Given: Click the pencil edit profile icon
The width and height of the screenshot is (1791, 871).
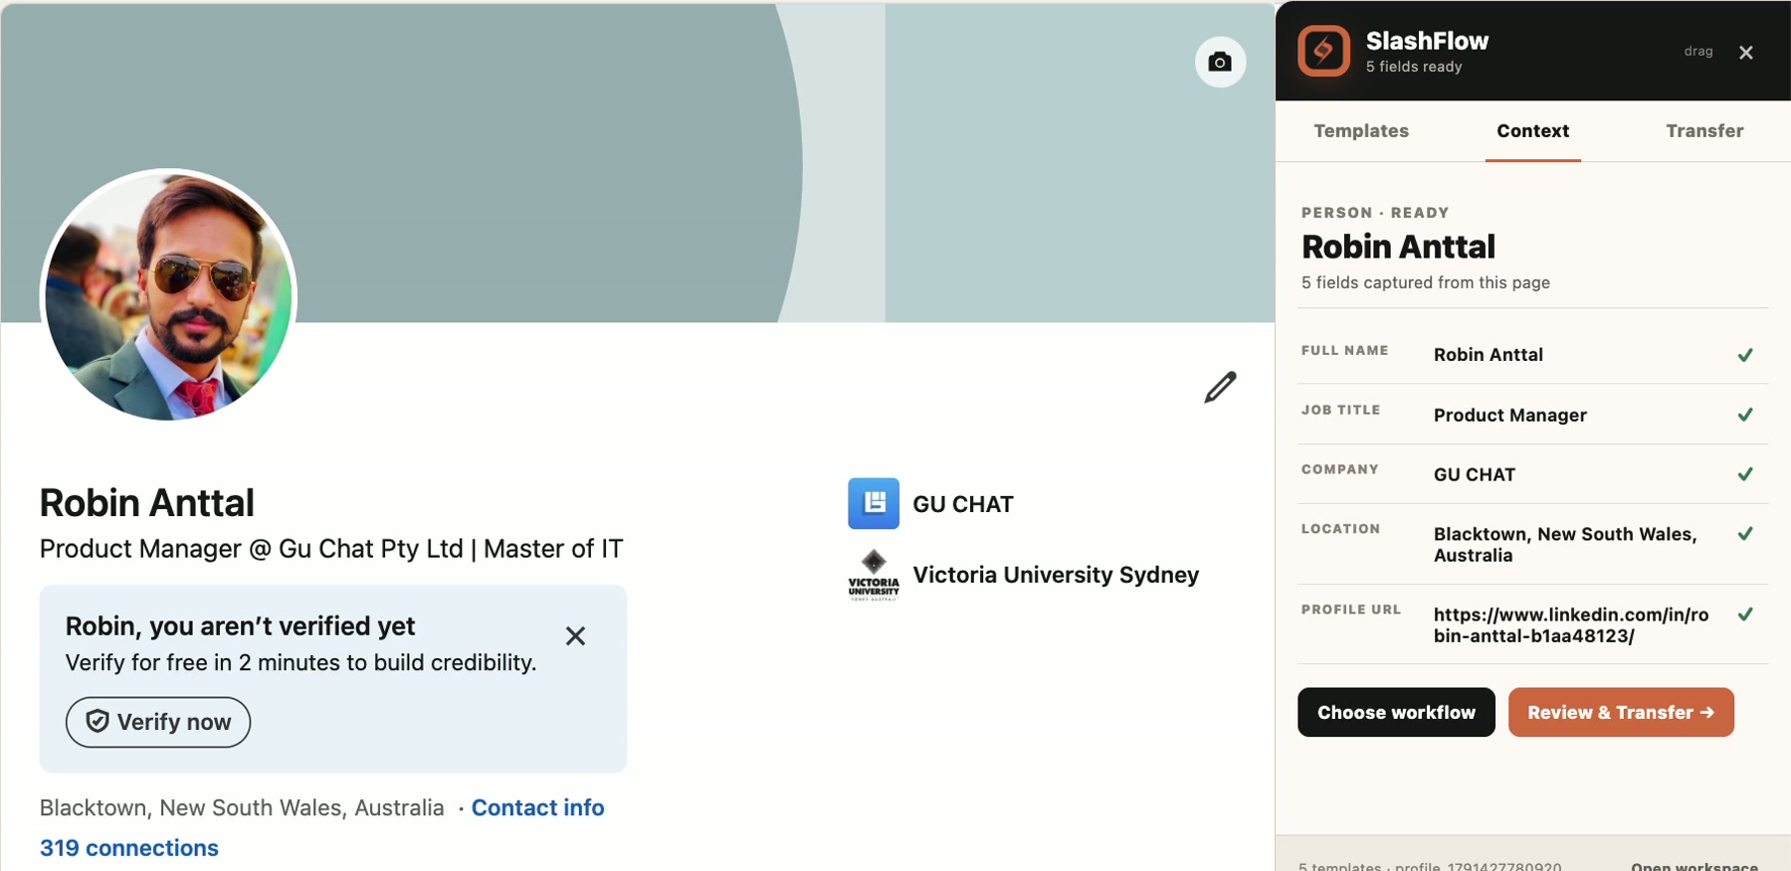Looking at the screenshot, I should [x=1220, y=387].
